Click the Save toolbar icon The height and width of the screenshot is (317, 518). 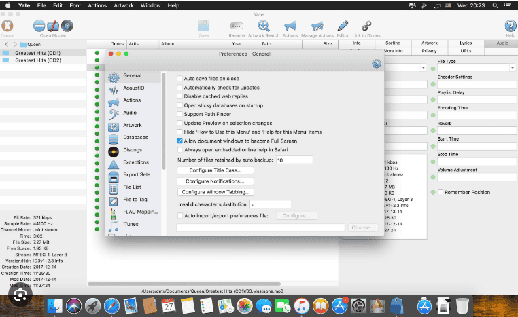[204, 26]
